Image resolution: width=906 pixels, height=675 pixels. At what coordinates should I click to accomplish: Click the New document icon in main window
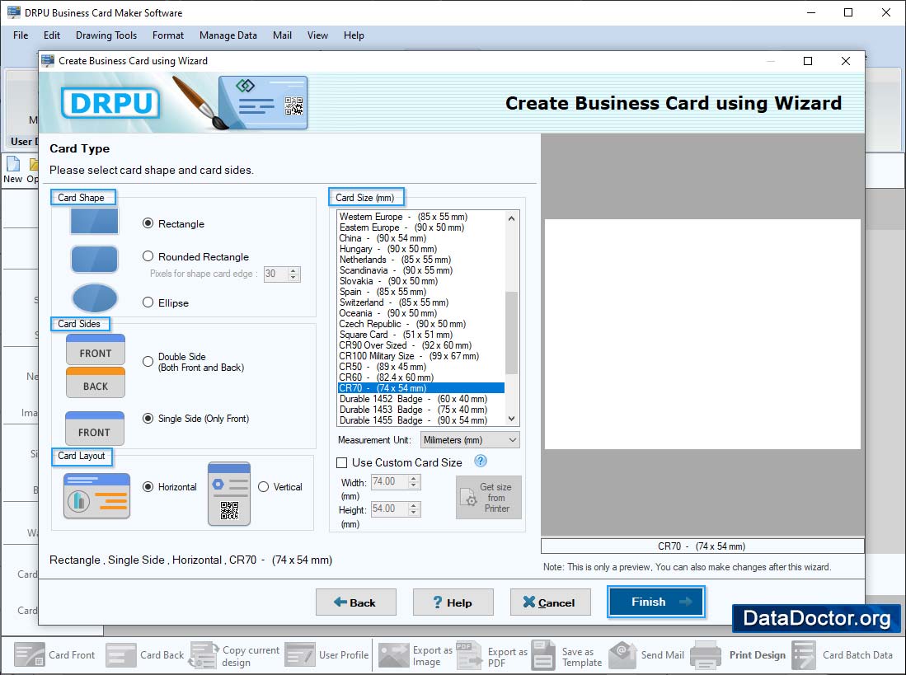point(12,165)
